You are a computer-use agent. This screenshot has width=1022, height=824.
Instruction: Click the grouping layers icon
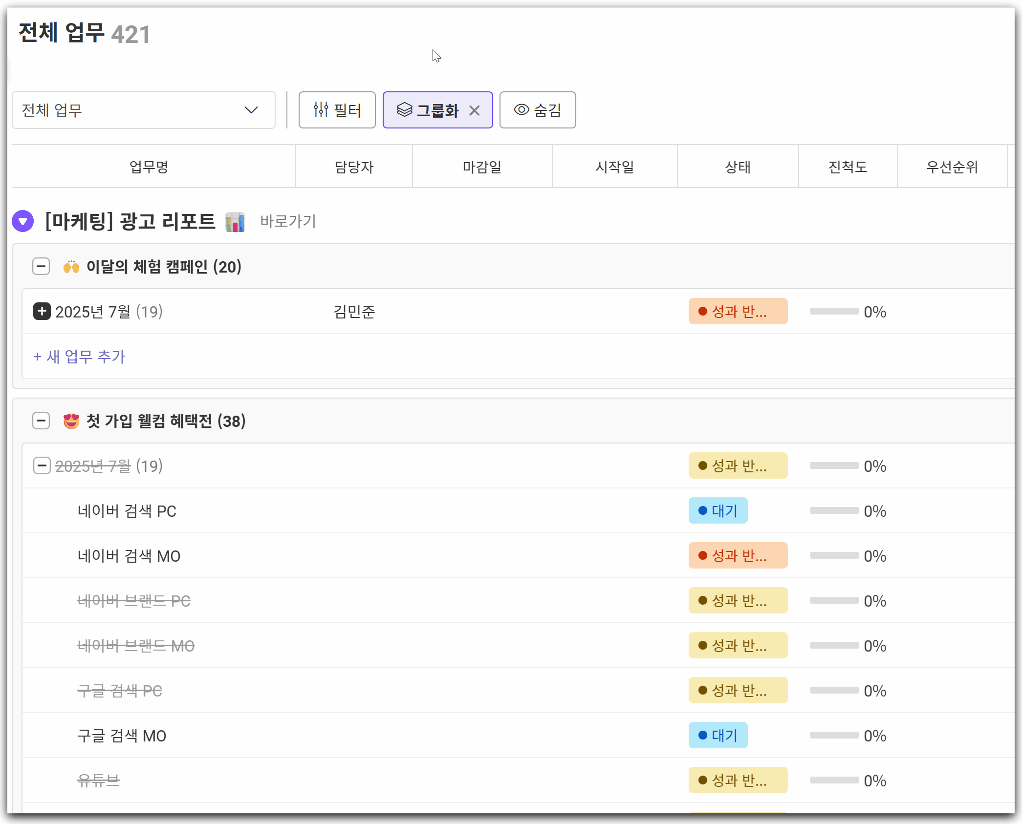pyautogui.click(x=404, y=110)
